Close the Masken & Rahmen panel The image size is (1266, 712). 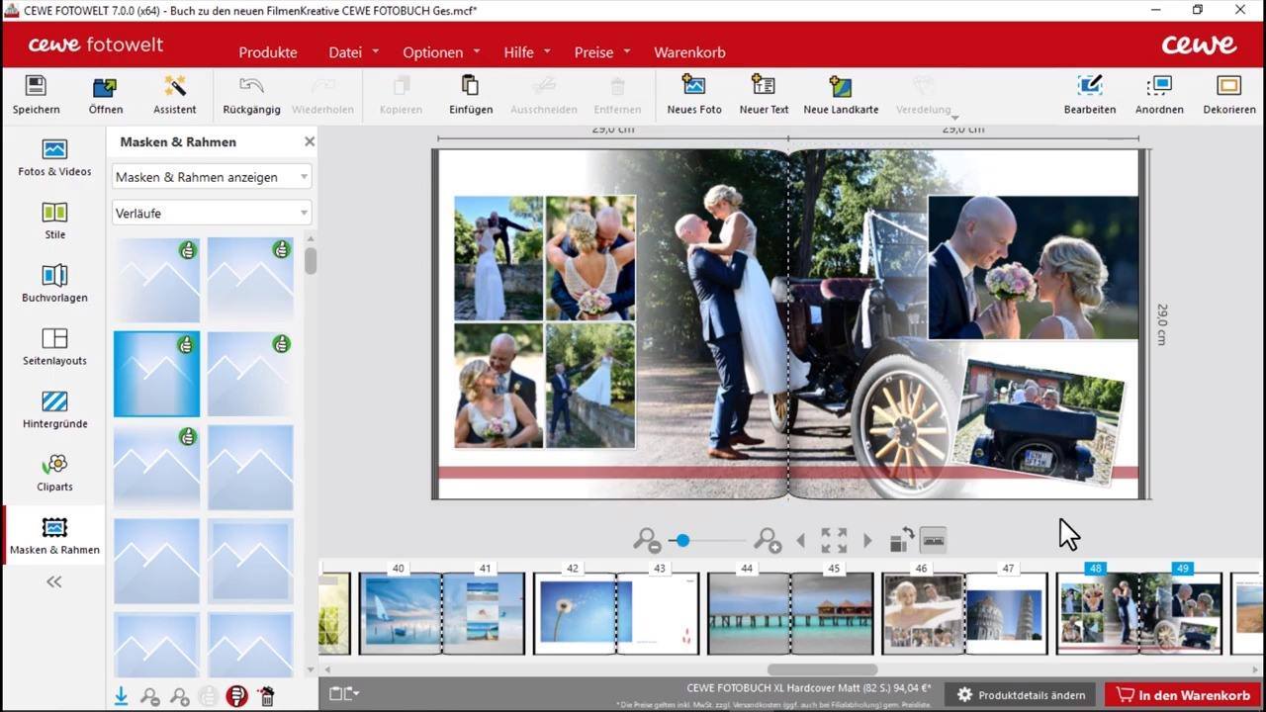pyautogui.click(x=310, y=141)
